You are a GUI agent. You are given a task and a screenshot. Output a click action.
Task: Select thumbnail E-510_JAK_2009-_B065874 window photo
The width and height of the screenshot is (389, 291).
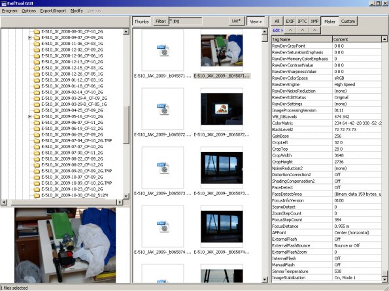[222, 226]
